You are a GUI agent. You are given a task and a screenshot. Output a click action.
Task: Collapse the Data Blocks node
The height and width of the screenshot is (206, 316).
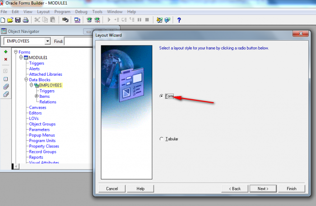(26, 79)
